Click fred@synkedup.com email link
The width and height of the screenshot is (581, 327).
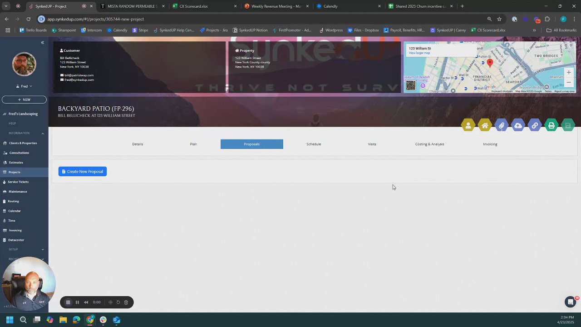79,80
